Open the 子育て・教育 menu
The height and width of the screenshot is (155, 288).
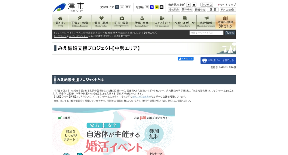[x=80, y=22]
